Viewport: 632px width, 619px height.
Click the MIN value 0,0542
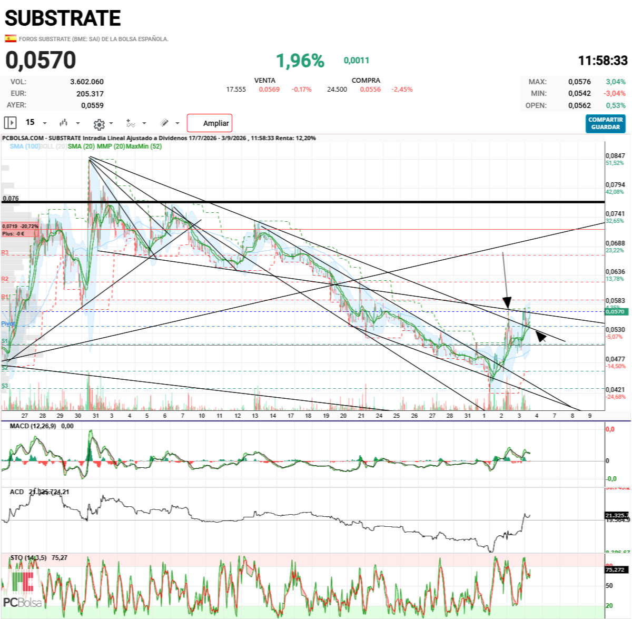(x=579, y=93)
